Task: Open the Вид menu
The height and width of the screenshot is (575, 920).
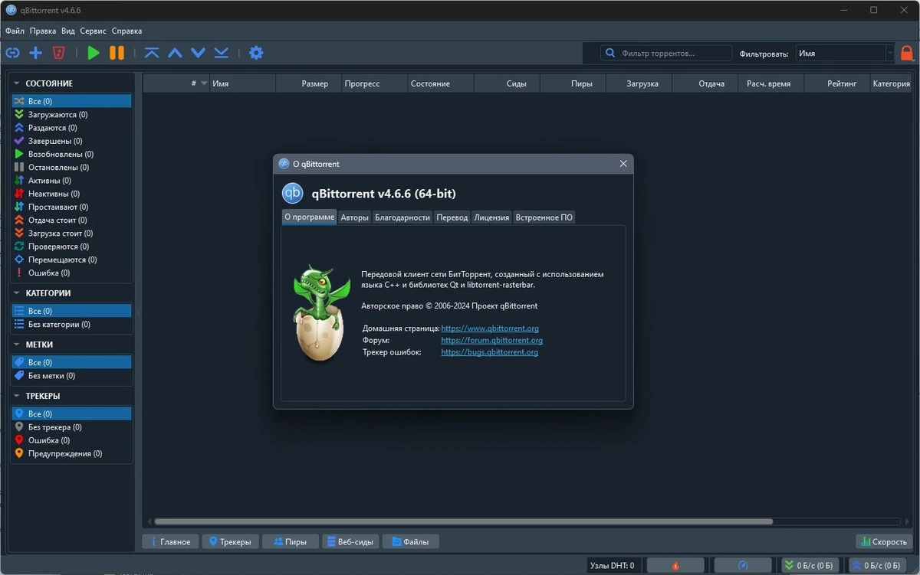Action: (68, 31)
